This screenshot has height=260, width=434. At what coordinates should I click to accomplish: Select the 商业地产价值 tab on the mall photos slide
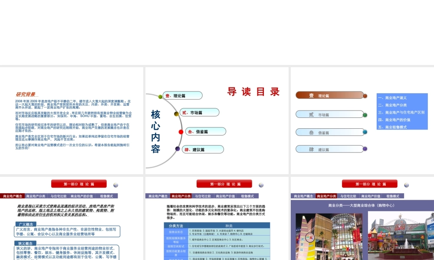click(x=371, y=196)
